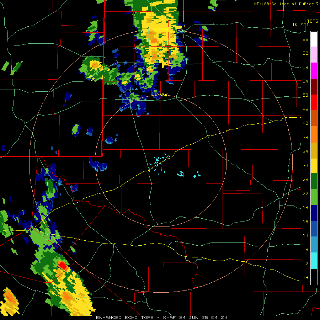The width and height of the screenshot is (320, 320).
Task: Select the white swatch in the legend
Action: tap(314, 39)
